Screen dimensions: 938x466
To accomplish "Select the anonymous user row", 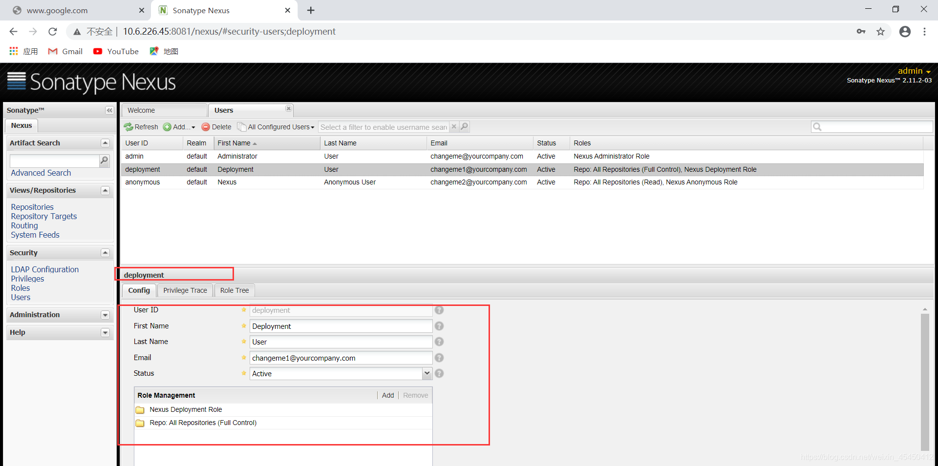I will pos(522,182).
